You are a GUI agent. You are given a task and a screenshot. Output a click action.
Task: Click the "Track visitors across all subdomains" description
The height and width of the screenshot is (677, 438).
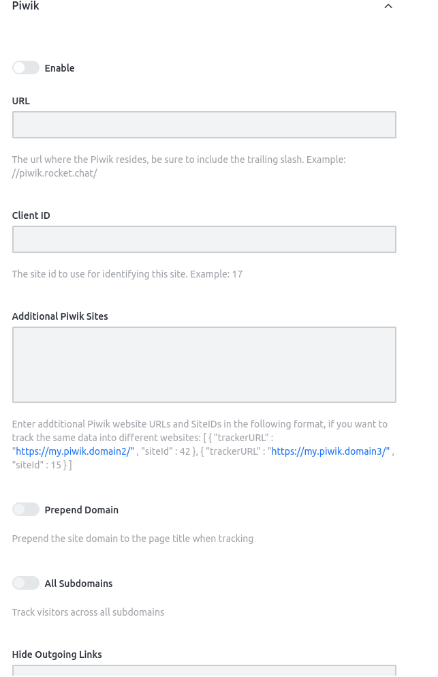click(x=88, y=612)
